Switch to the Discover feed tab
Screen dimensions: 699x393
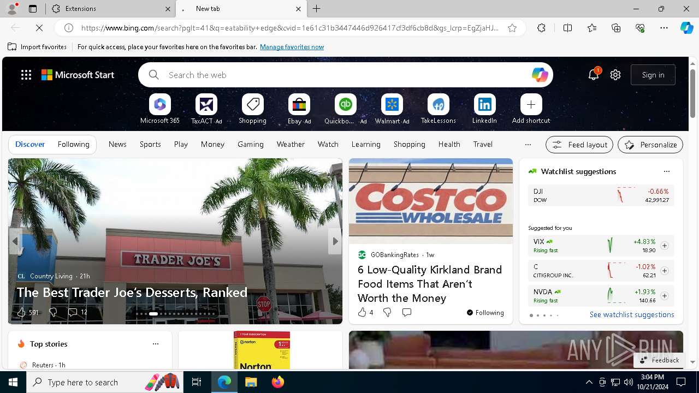click(x=30, y=144)
